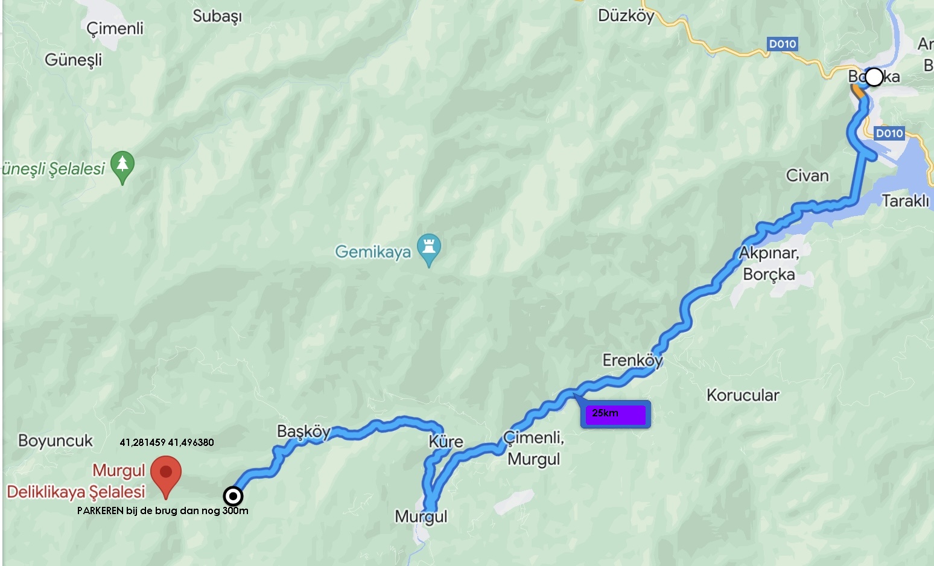This screenshot has width=934, height=566.
Task: Click the upper D010 road shield
Action: 783,44
